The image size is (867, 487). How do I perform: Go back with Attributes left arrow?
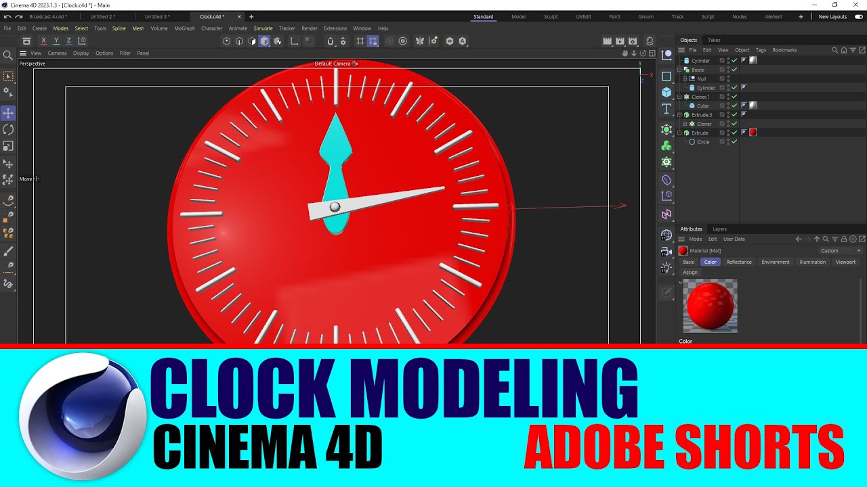(799, 239)
